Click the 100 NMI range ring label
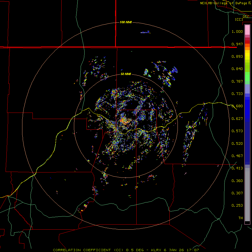The image size is (252, 252). coord(126,22)
